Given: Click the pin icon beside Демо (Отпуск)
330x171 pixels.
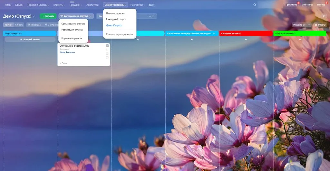Looking at the screenshot, I should click(34, 16).
